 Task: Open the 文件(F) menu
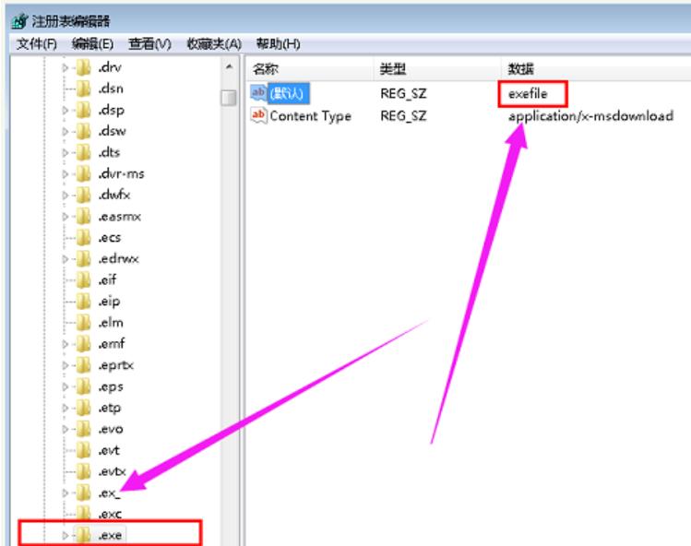tap(36, 43)
